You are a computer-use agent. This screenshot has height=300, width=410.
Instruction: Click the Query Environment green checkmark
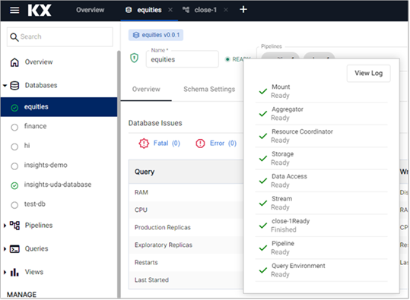[262, 270]
